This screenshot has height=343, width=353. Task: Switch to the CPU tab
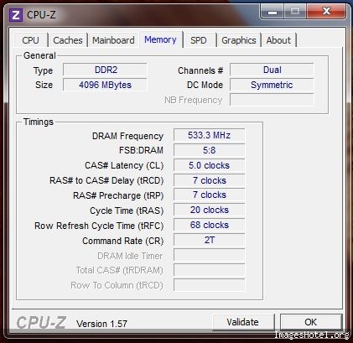(30, 40)
